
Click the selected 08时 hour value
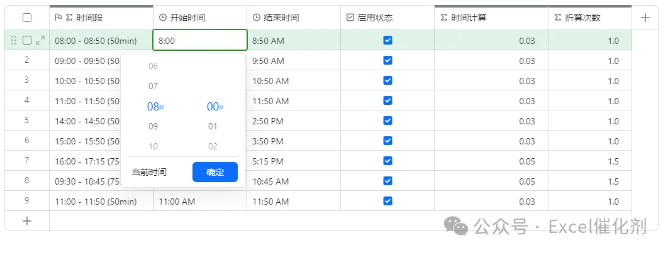[x=155, y=106]
